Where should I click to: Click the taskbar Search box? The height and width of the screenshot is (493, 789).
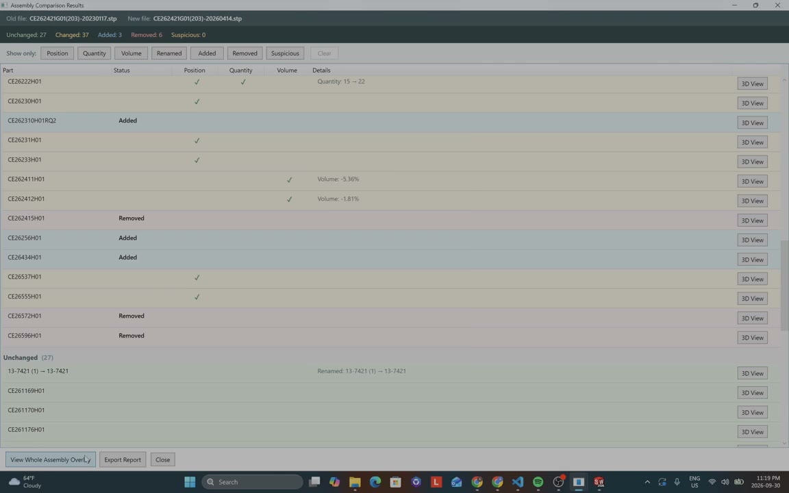click(x=252, y=482)
